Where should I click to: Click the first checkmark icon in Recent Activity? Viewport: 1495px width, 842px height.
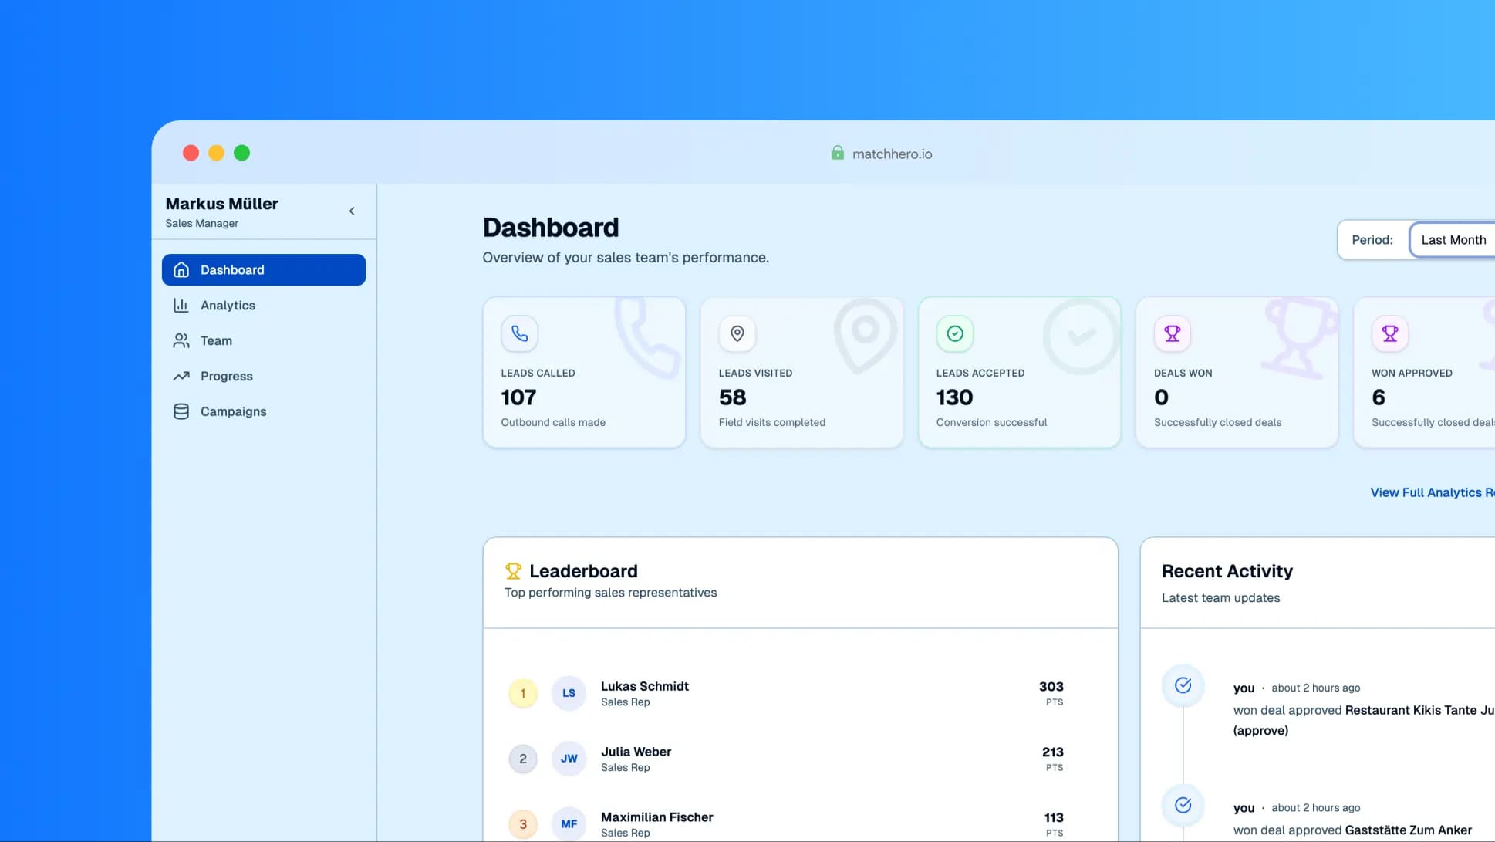click(1183, 685)
